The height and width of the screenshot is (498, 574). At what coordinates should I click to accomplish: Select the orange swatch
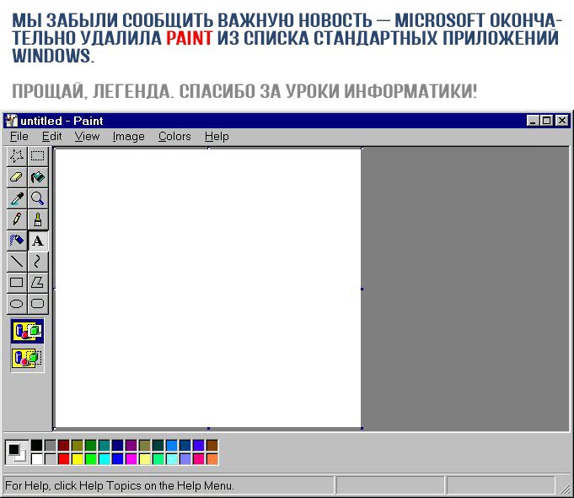click(x=212, y=459)
